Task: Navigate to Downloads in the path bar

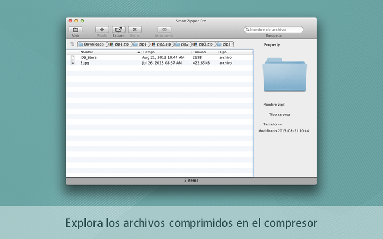Action: click(92, 44)
